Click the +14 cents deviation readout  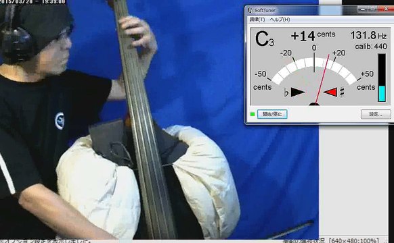(x=313, y=36)
